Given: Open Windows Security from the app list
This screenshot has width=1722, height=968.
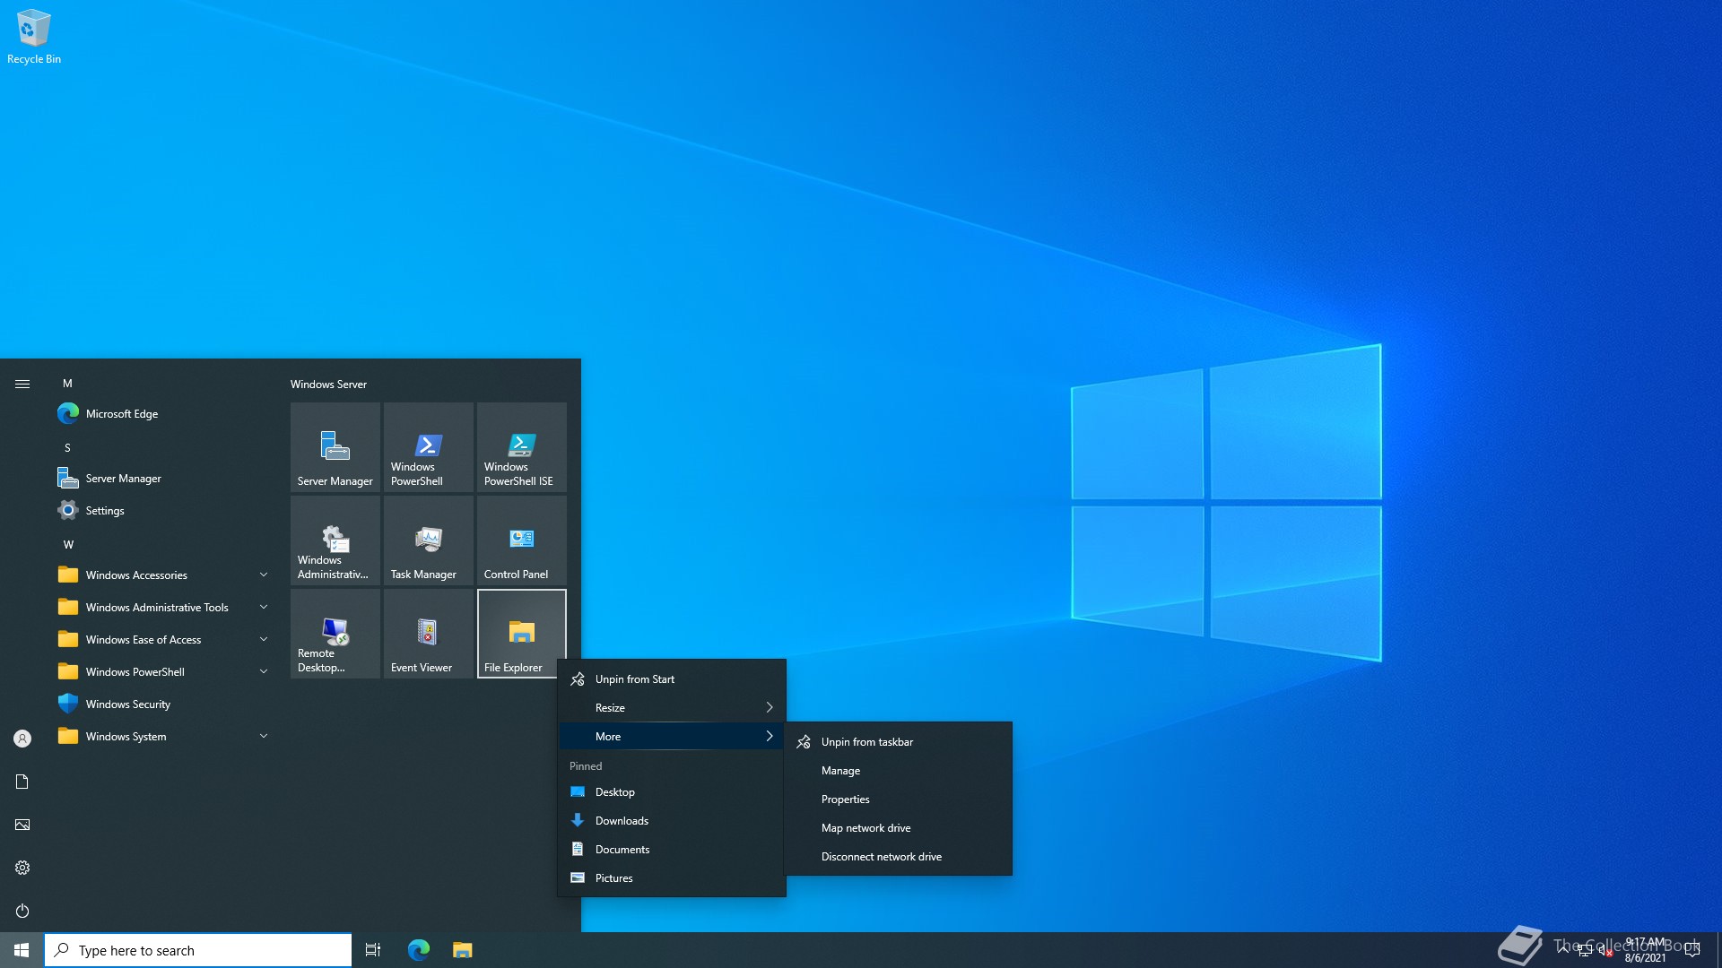Looking at the screenshot, I should 127,704.
